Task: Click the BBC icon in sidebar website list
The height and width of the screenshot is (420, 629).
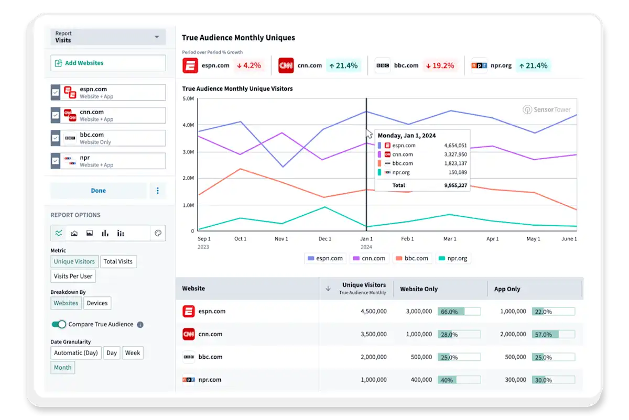Action: (70, 138)
